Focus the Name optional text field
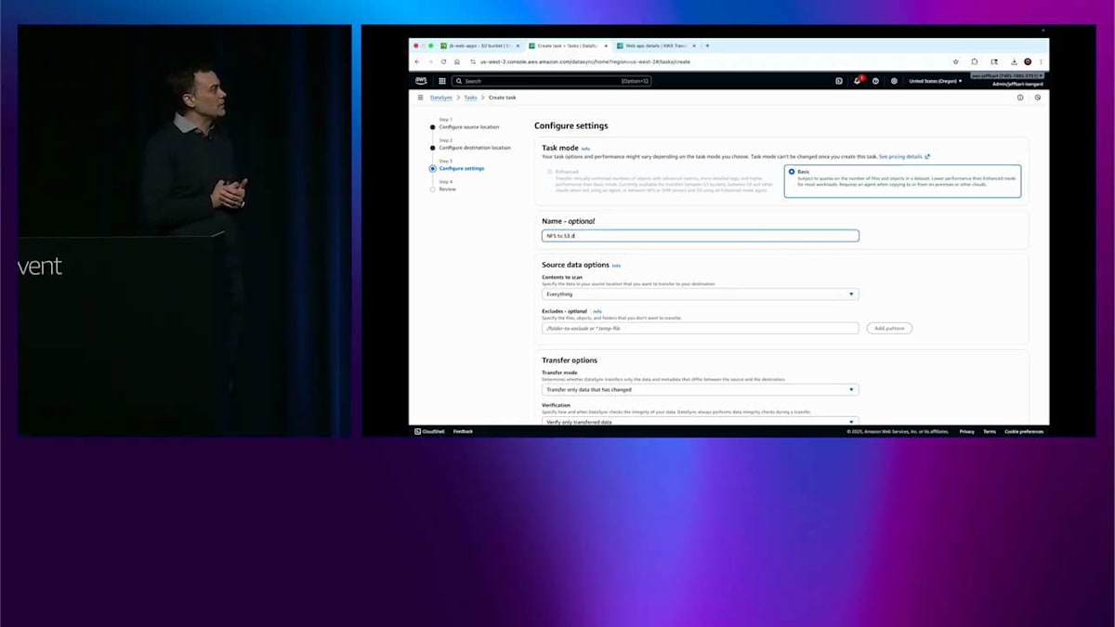 (701, 237)
